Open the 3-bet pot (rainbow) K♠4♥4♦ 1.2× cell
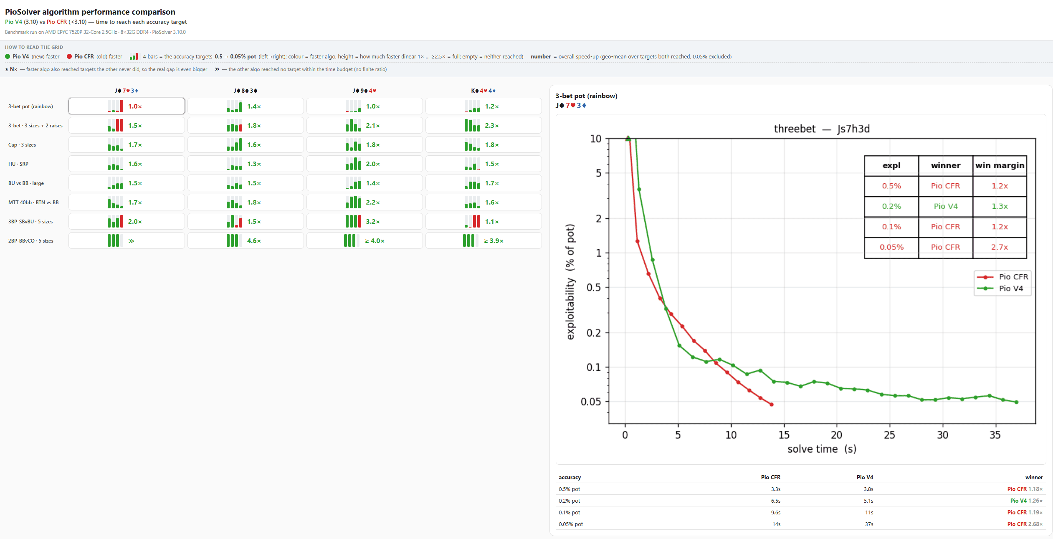 [x=483, y=106]
